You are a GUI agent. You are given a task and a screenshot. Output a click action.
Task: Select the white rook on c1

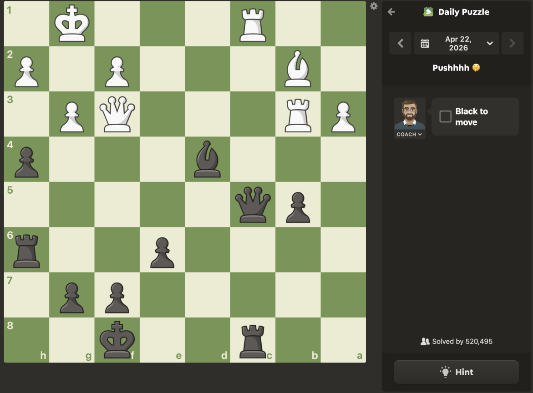pos(253,25)
